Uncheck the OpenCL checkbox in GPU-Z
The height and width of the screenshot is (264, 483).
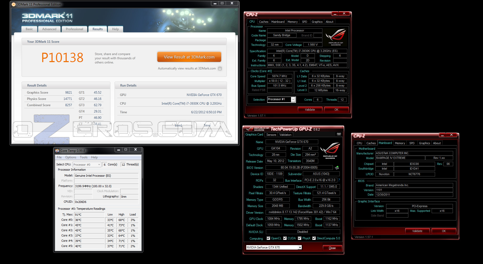268,238
